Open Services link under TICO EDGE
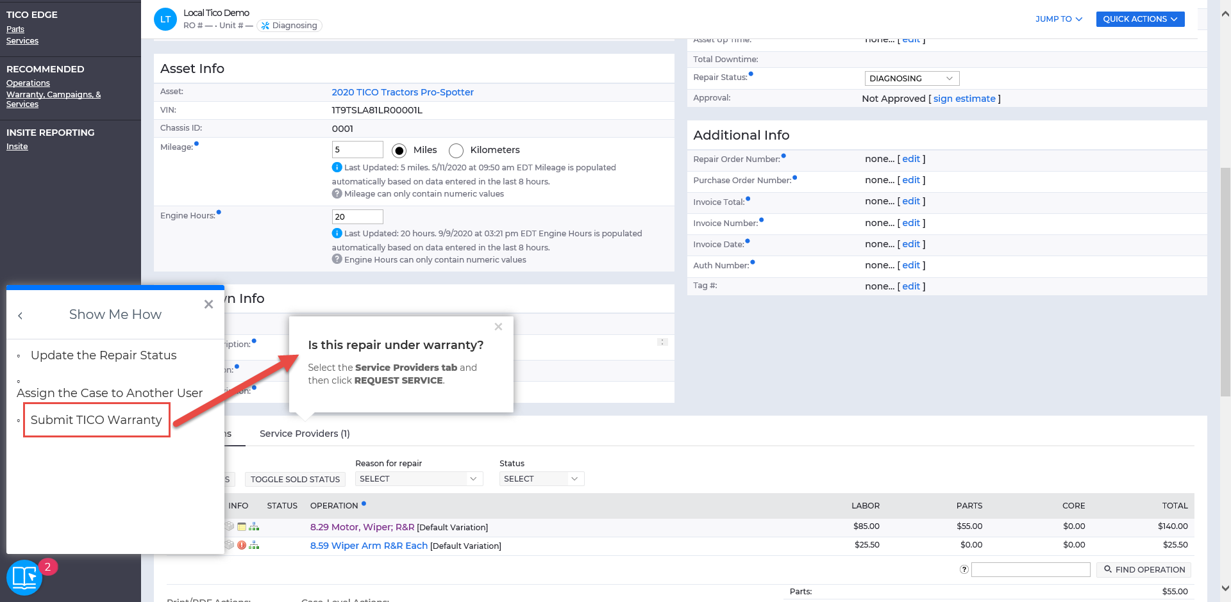Viewport: 1231px width, 602px height. (x=22, y=41)
